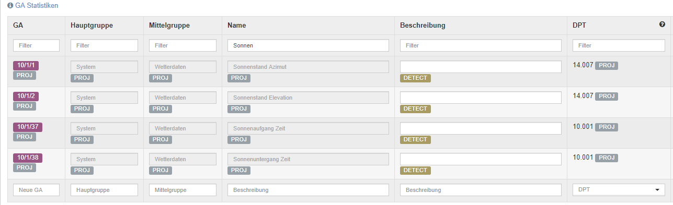
Task: Click the Name filter field containing Sonnen
Action: (308, 45)
